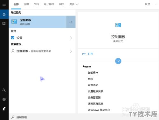Open the hamburger menu in sidebar
The image size is (159, 120).
coord(4,5)
